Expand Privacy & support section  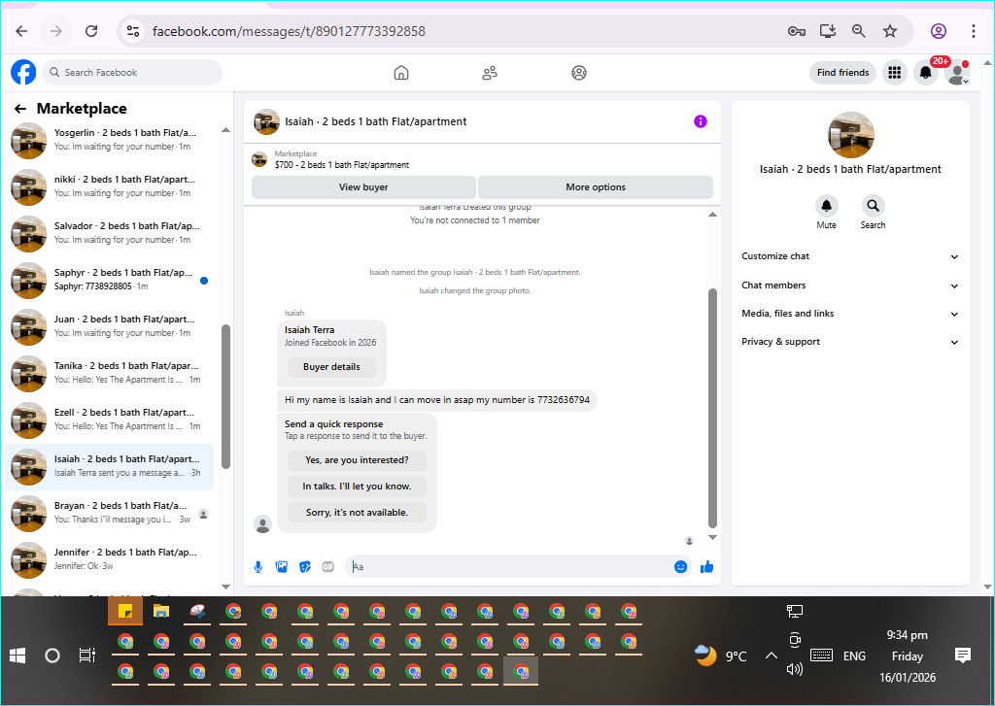coord(849,341)
